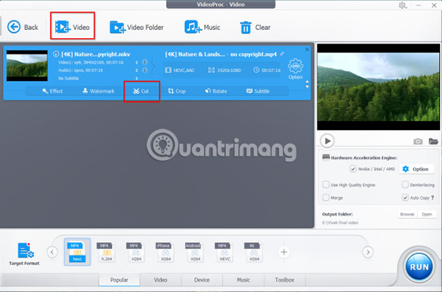
Task: Select the 4K H264 preset
Action: click(x=254, y=252)
